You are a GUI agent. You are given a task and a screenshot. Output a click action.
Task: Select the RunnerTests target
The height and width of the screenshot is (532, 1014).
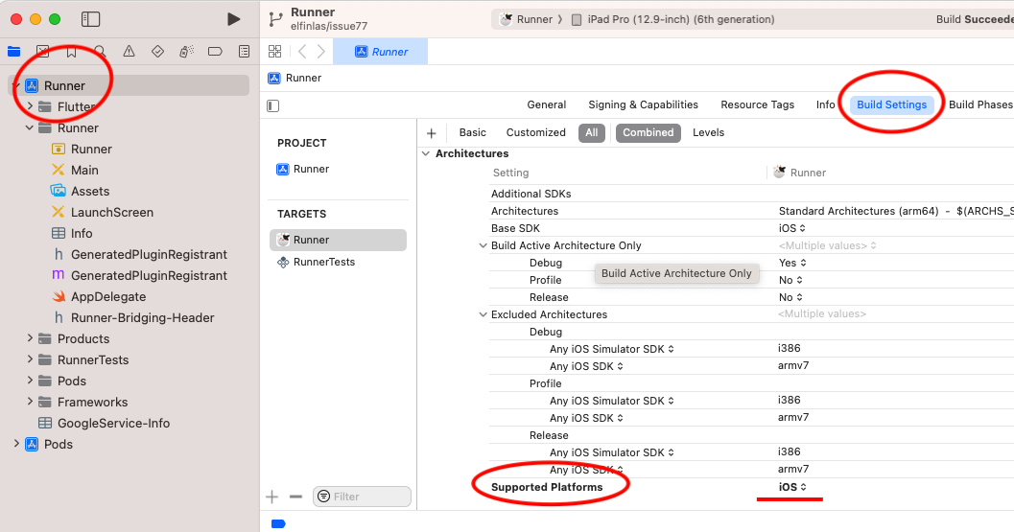tap(317, 262)
